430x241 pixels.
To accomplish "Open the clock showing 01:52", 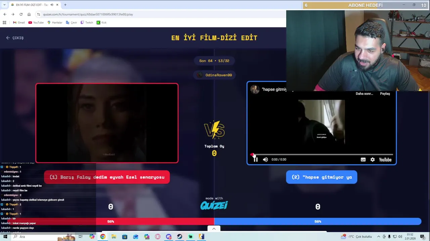I will 410,237.
